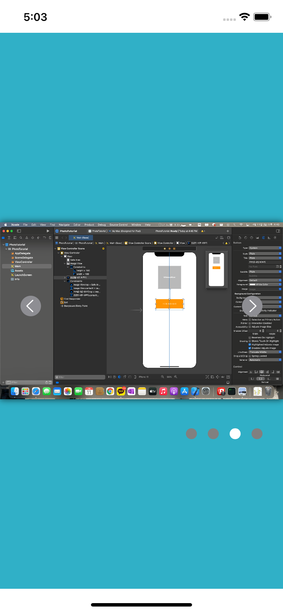Viewport: 283px width, 612px height.
Task: Uncheck Disabled Adjusts Image checkbox
Action: click(x=250, y=348)
